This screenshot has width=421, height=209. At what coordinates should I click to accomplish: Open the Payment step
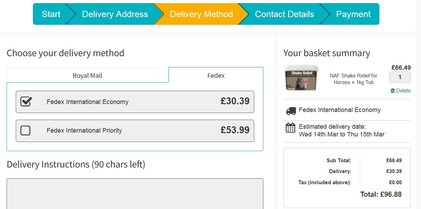pos(353,14)
